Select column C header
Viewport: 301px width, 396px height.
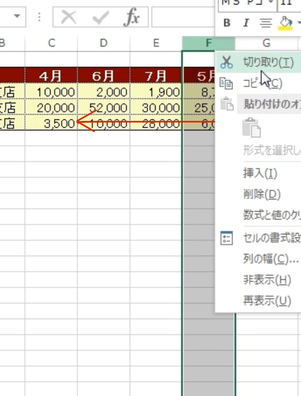click(51, 43)
